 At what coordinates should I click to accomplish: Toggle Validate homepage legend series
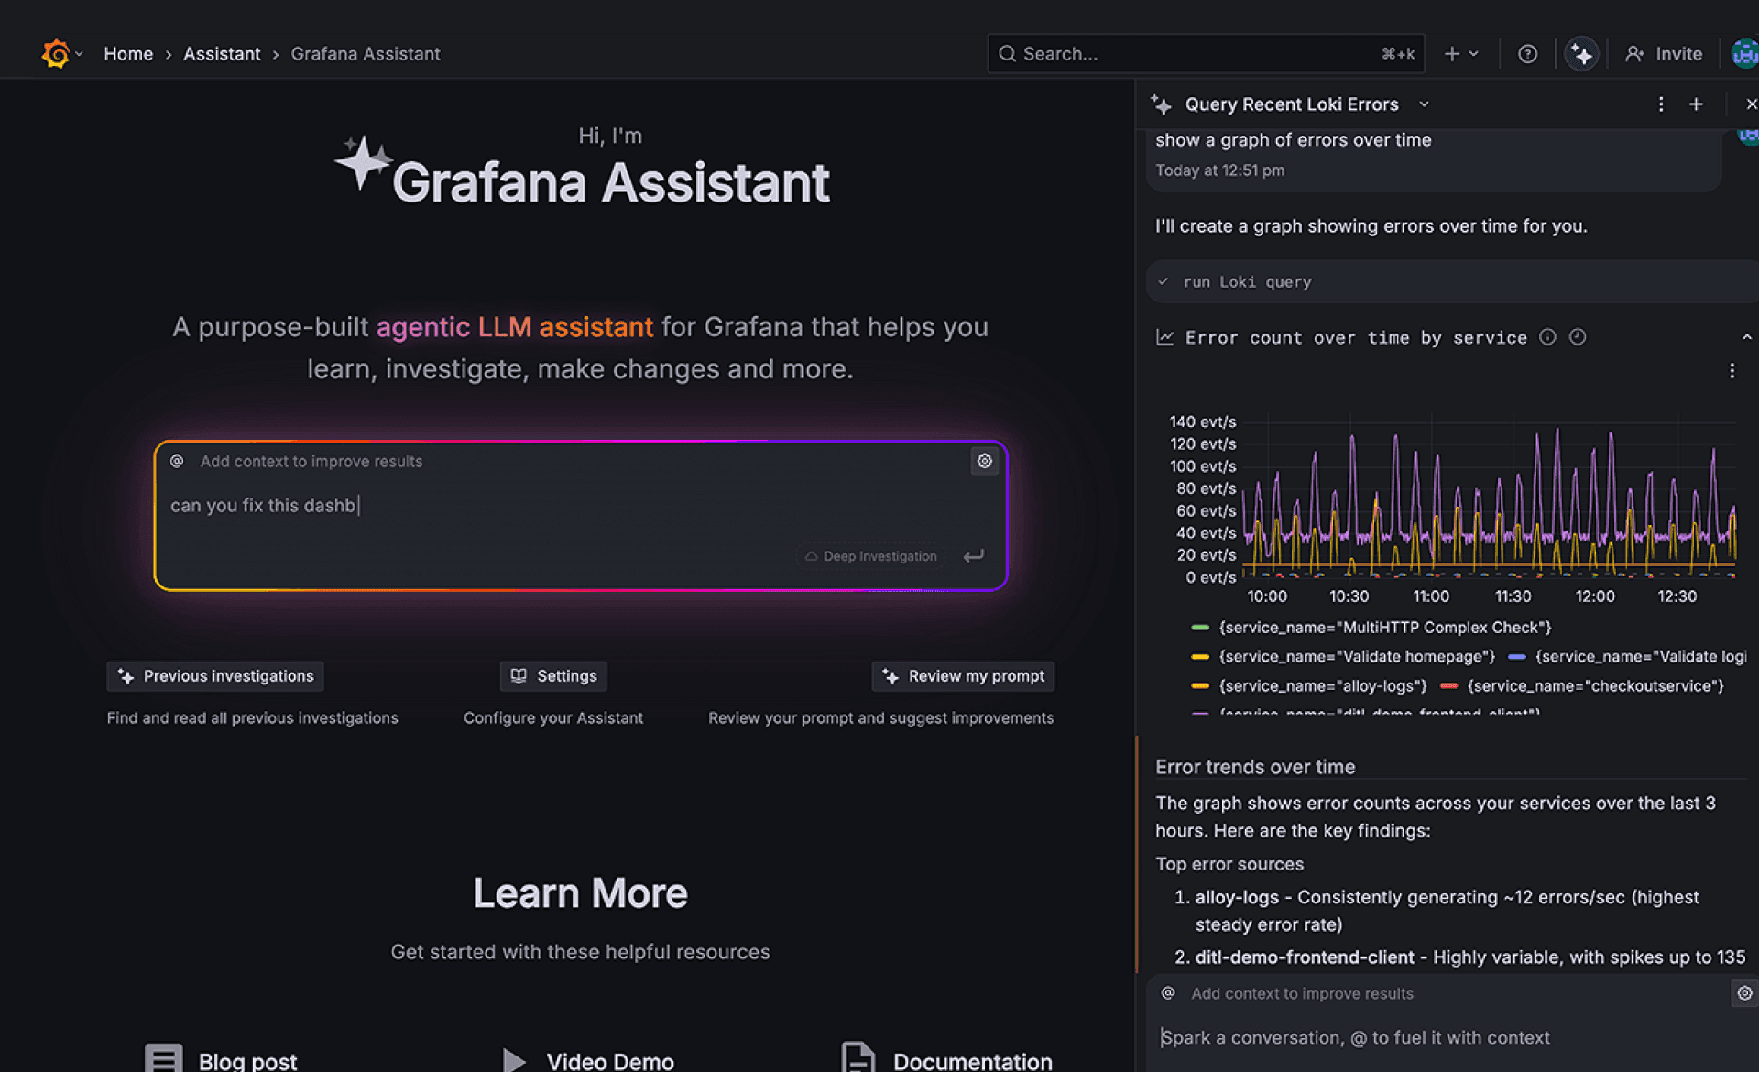[x=1342, y=657]
